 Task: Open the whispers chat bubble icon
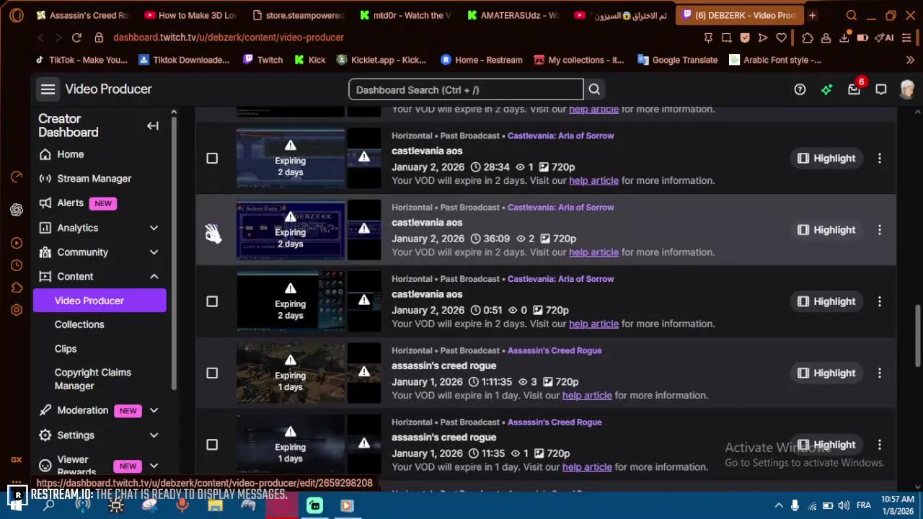pyautogui.click(x=880, y=89)
